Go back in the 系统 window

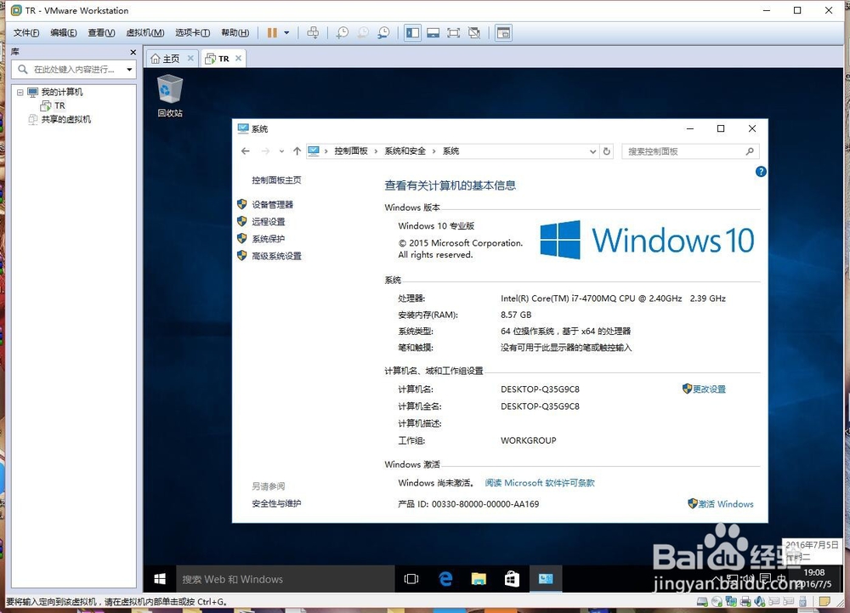pos(245,151)
